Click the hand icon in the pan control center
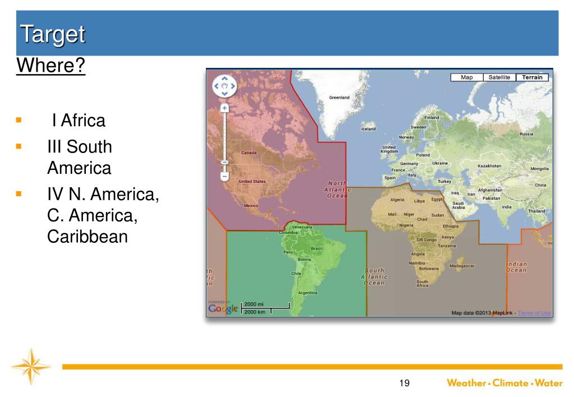 (224, 86)
